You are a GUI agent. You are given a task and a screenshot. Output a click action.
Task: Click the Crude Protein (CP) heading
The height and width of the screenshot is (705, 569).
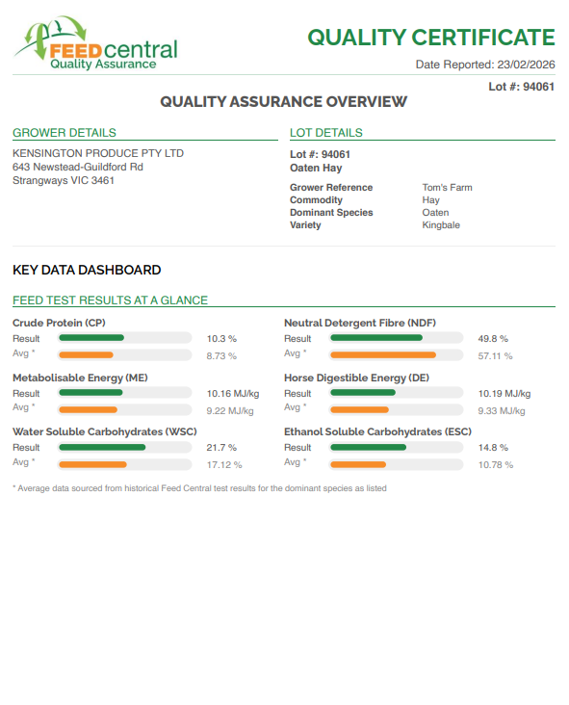point(59,323)
